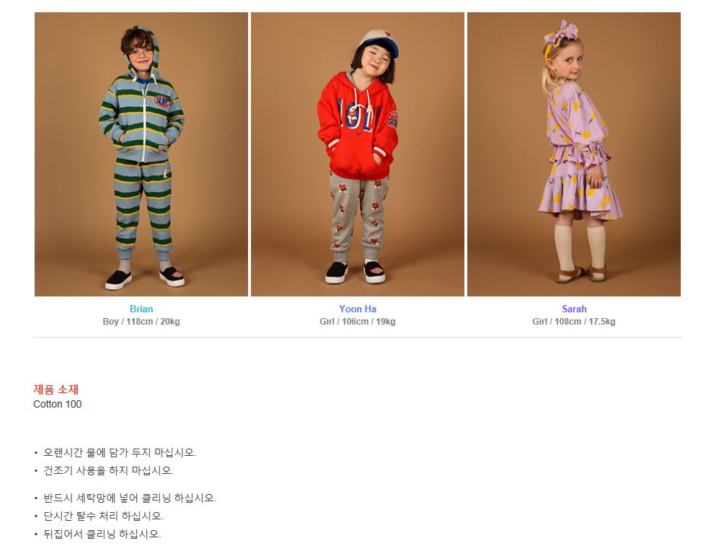
Task: Click Sarah's purple hair bow
Action: click(x=560, y=34)
